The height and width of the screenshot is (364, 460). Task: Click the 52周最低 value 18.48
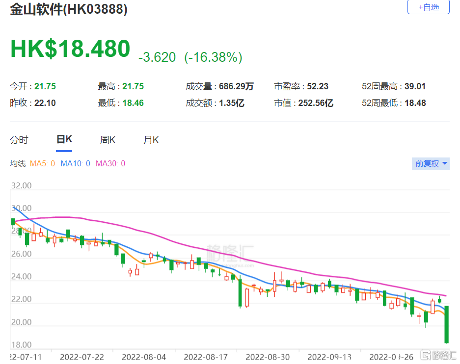click(415, 103)
